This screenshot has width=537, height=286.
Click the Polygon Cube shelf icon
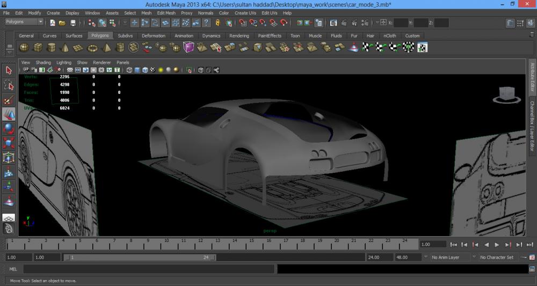[x=38, y=48]
